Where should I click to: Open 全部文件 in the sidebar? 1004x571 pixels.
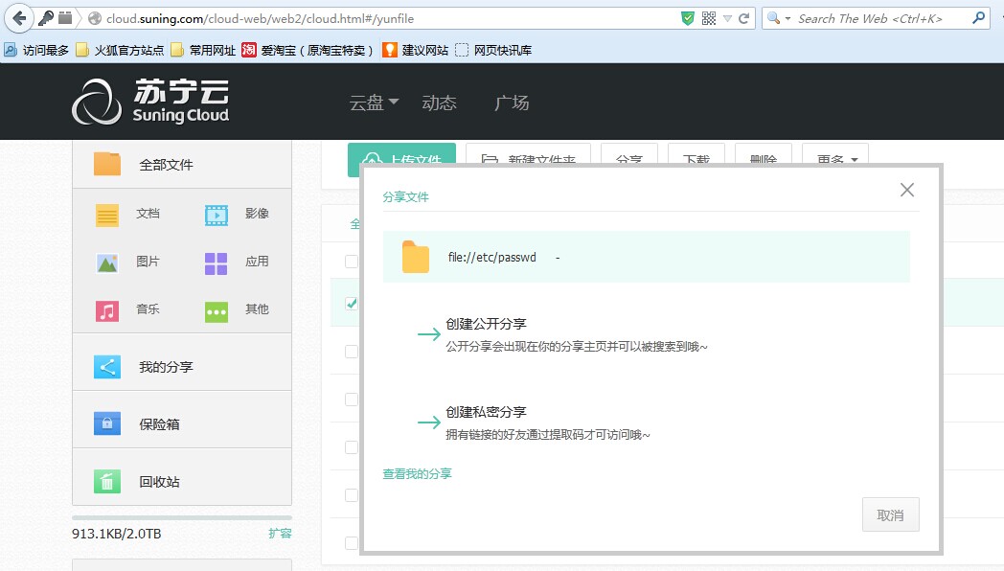182,165
